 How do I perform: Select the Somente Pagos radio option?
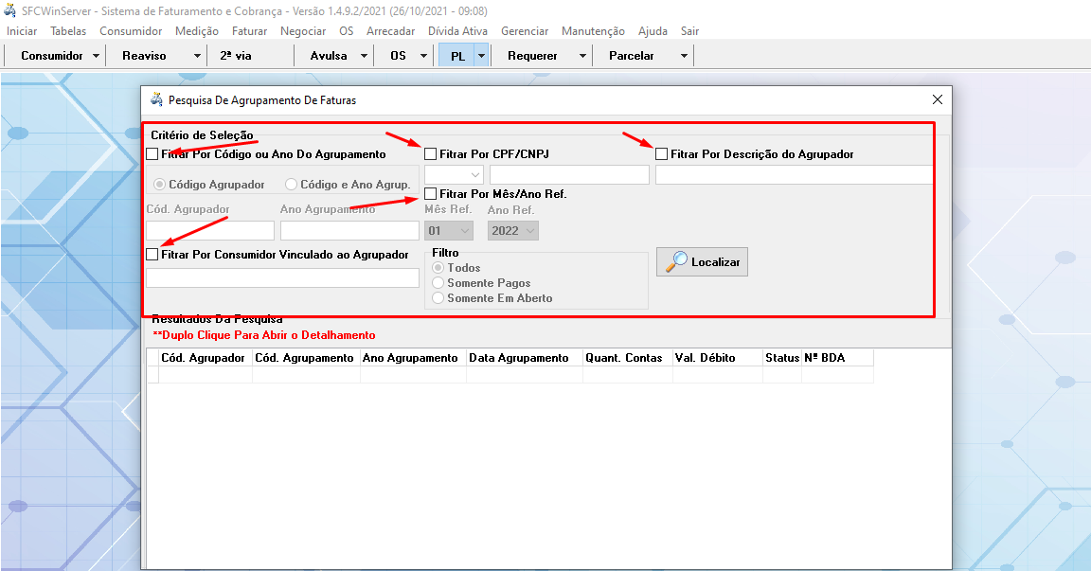438,283
